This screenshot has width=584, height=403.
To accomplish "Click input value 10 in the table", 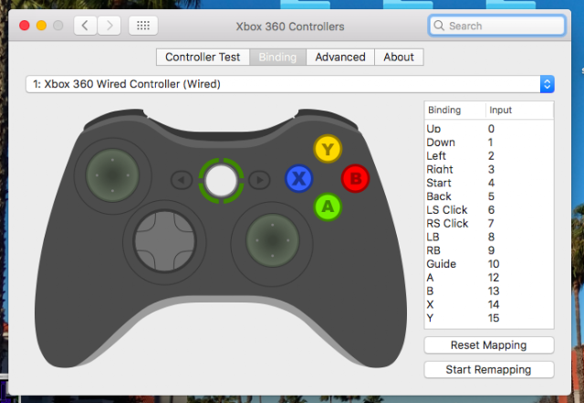I will coord(494,264).
